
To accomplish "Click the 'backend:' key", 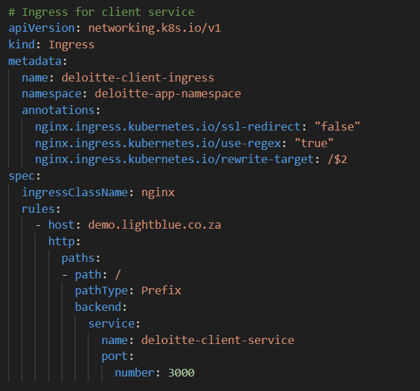I will (x=101, y=307).
